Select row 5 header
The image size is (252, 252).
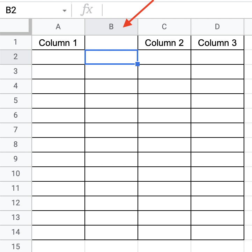[16, 101]
